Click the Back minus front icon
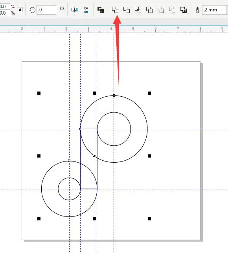Screen dimensions: 228x253 point(172,10)
